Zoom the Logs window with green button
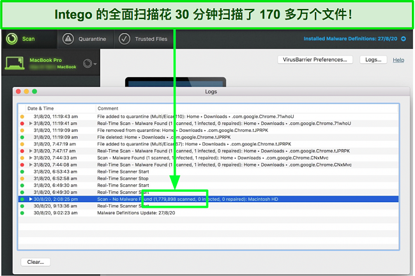Viewport: 415px width, 276px height. click(x=34, y=91)
